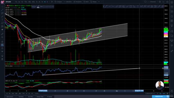
Task: Toggle log scale
Action: 160,94
